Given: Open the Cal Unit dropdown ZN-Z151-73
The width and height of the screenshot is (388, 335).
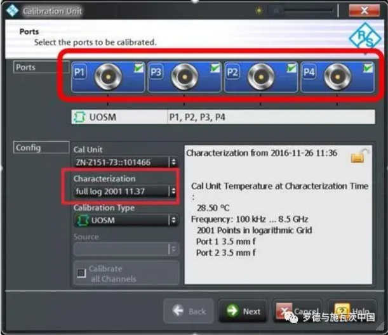Looking at the screenshot, I should coord(126,162).
